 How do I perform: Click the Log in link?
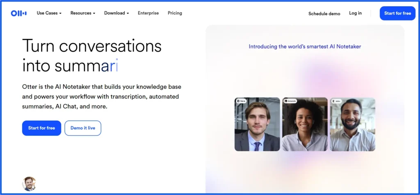[x=355, y=13]
